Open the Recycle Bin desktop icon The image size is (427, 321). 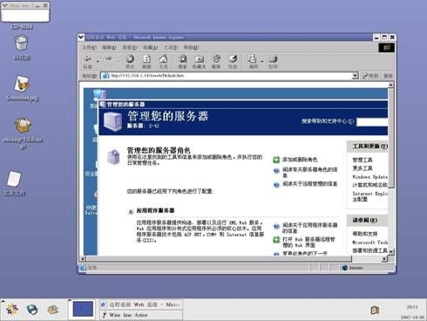pyautogui.click(x=22, y=43)
